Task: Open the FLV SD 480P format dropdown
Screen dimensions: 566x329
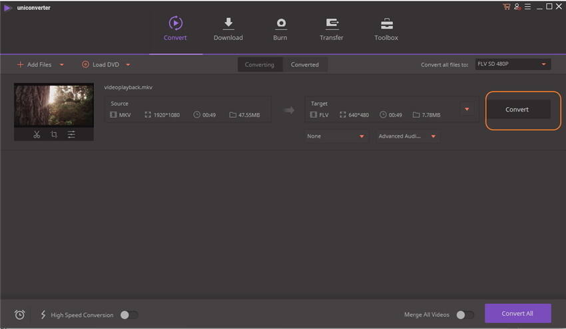Action: point(513,64)
